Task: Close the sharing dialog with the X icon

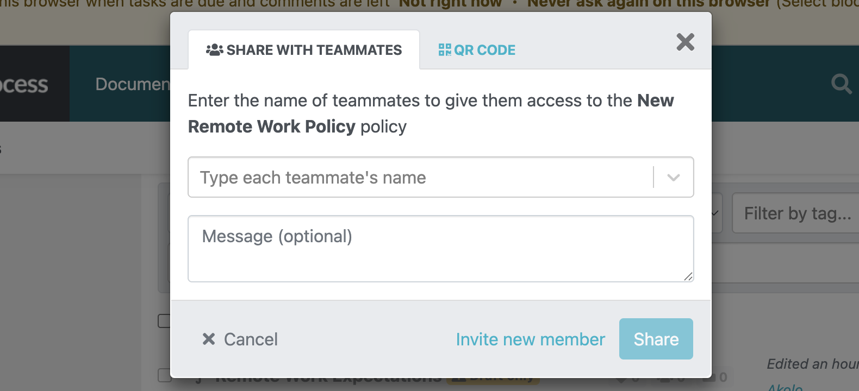Action: (x=685, y=42)
